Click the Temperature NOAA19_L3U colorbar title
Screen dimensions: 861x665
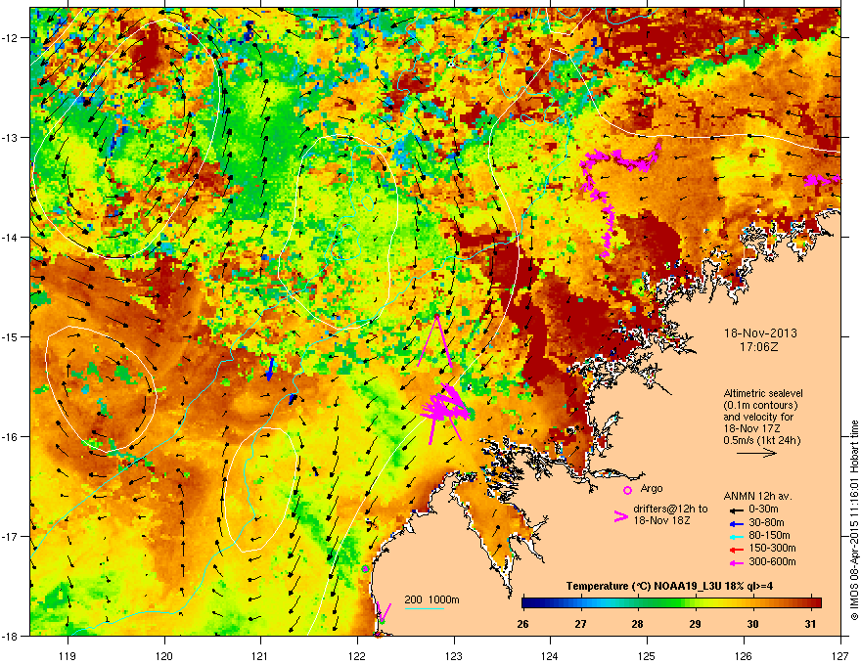[x=669, y=586]
